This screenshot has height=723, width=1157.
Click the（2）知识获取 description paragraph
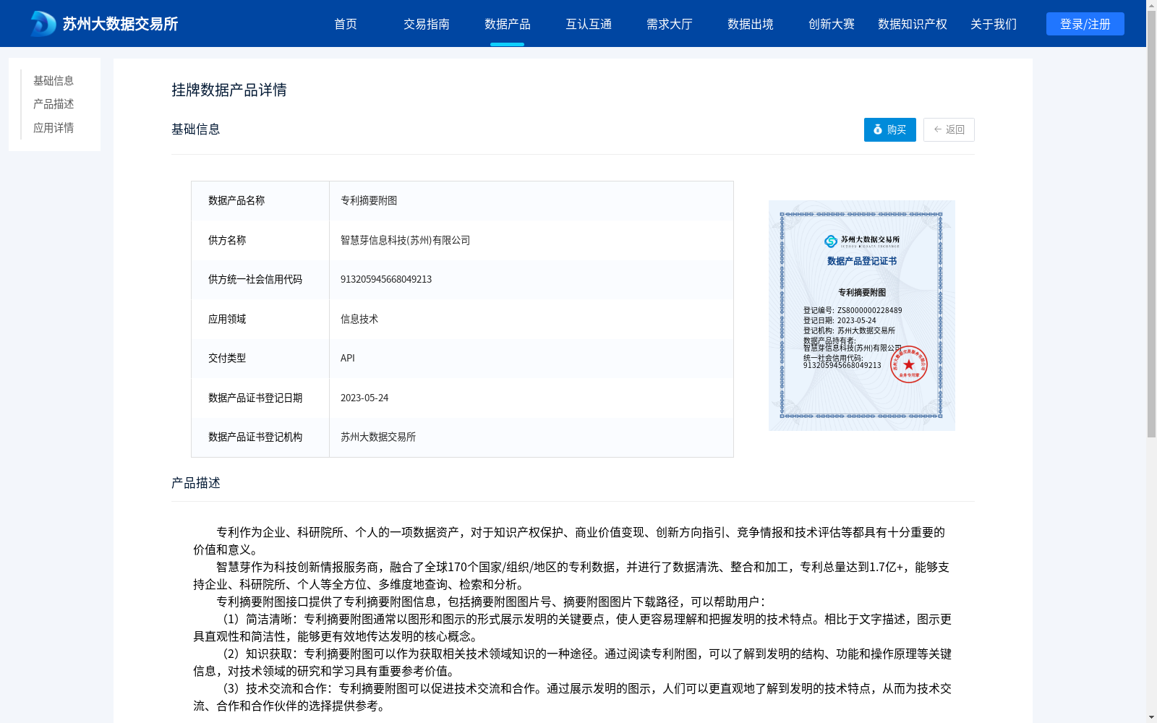tap(572, 662)
